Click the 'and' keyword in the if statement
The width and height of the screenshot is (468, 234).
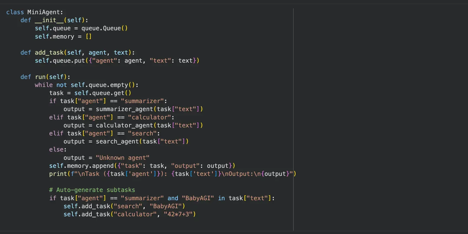tap(173, 198)
